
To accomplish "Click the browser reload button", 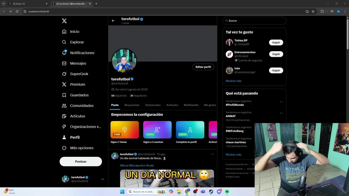I will point(17,11).
